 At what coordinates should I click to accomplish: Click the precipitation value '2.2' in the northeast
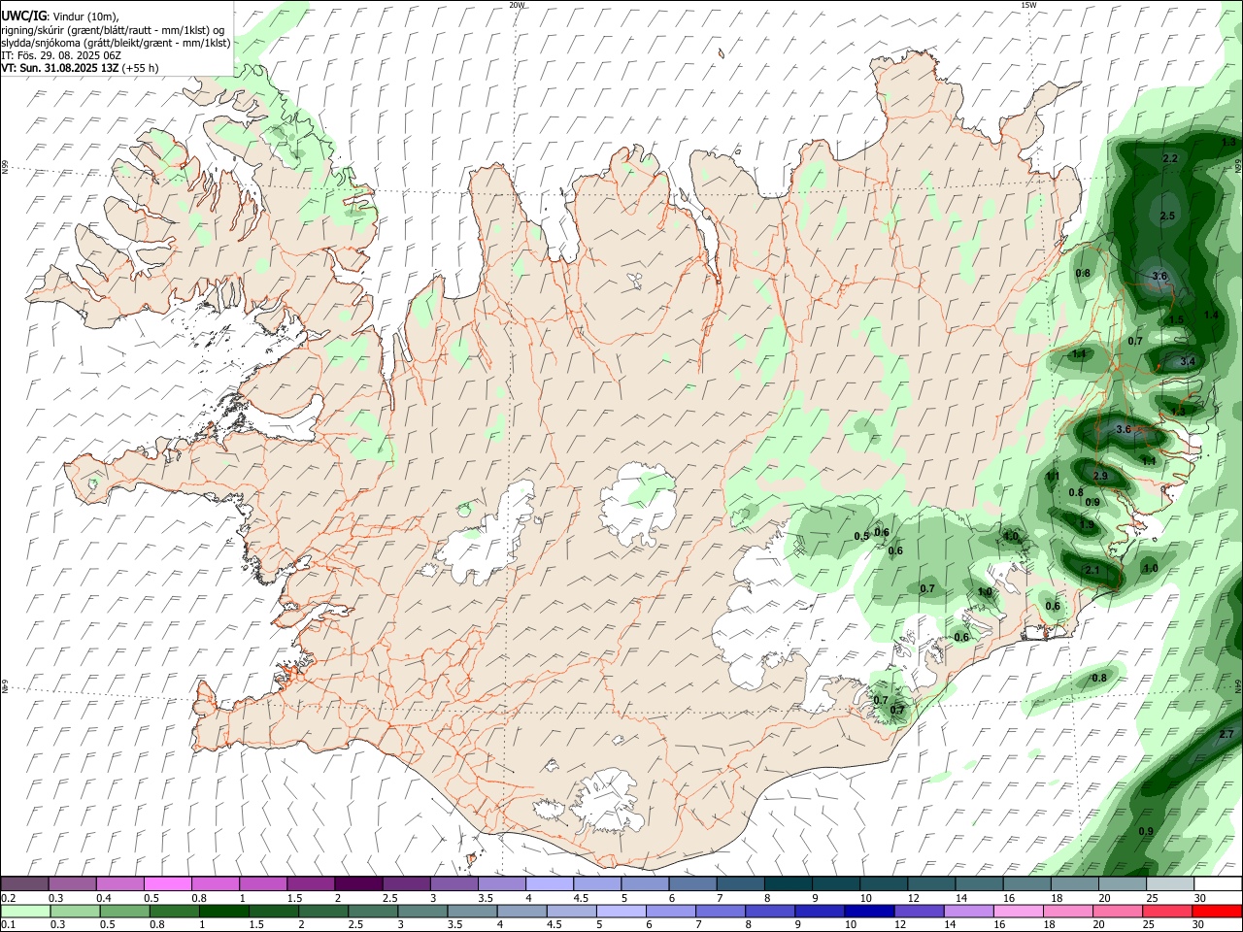1170,158
